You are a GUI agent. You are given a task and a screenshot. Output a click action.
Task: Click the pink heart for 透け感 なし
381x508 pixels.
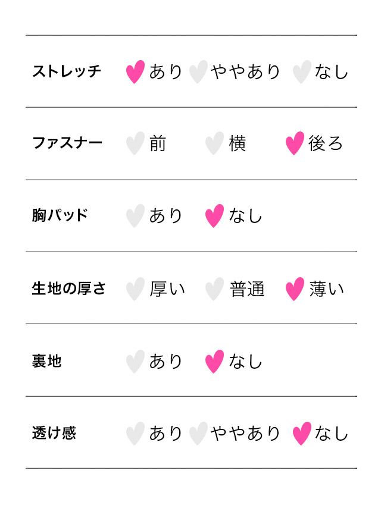click(x=302, y=434)
